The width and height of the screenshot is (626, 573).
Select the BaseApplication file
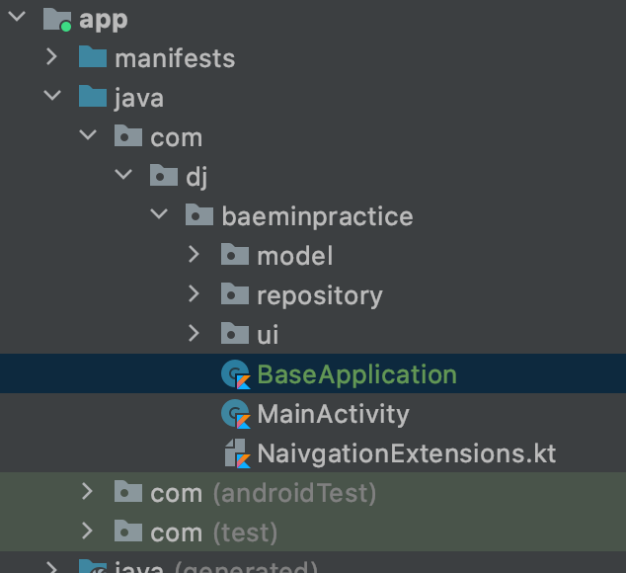coord(356,374)
